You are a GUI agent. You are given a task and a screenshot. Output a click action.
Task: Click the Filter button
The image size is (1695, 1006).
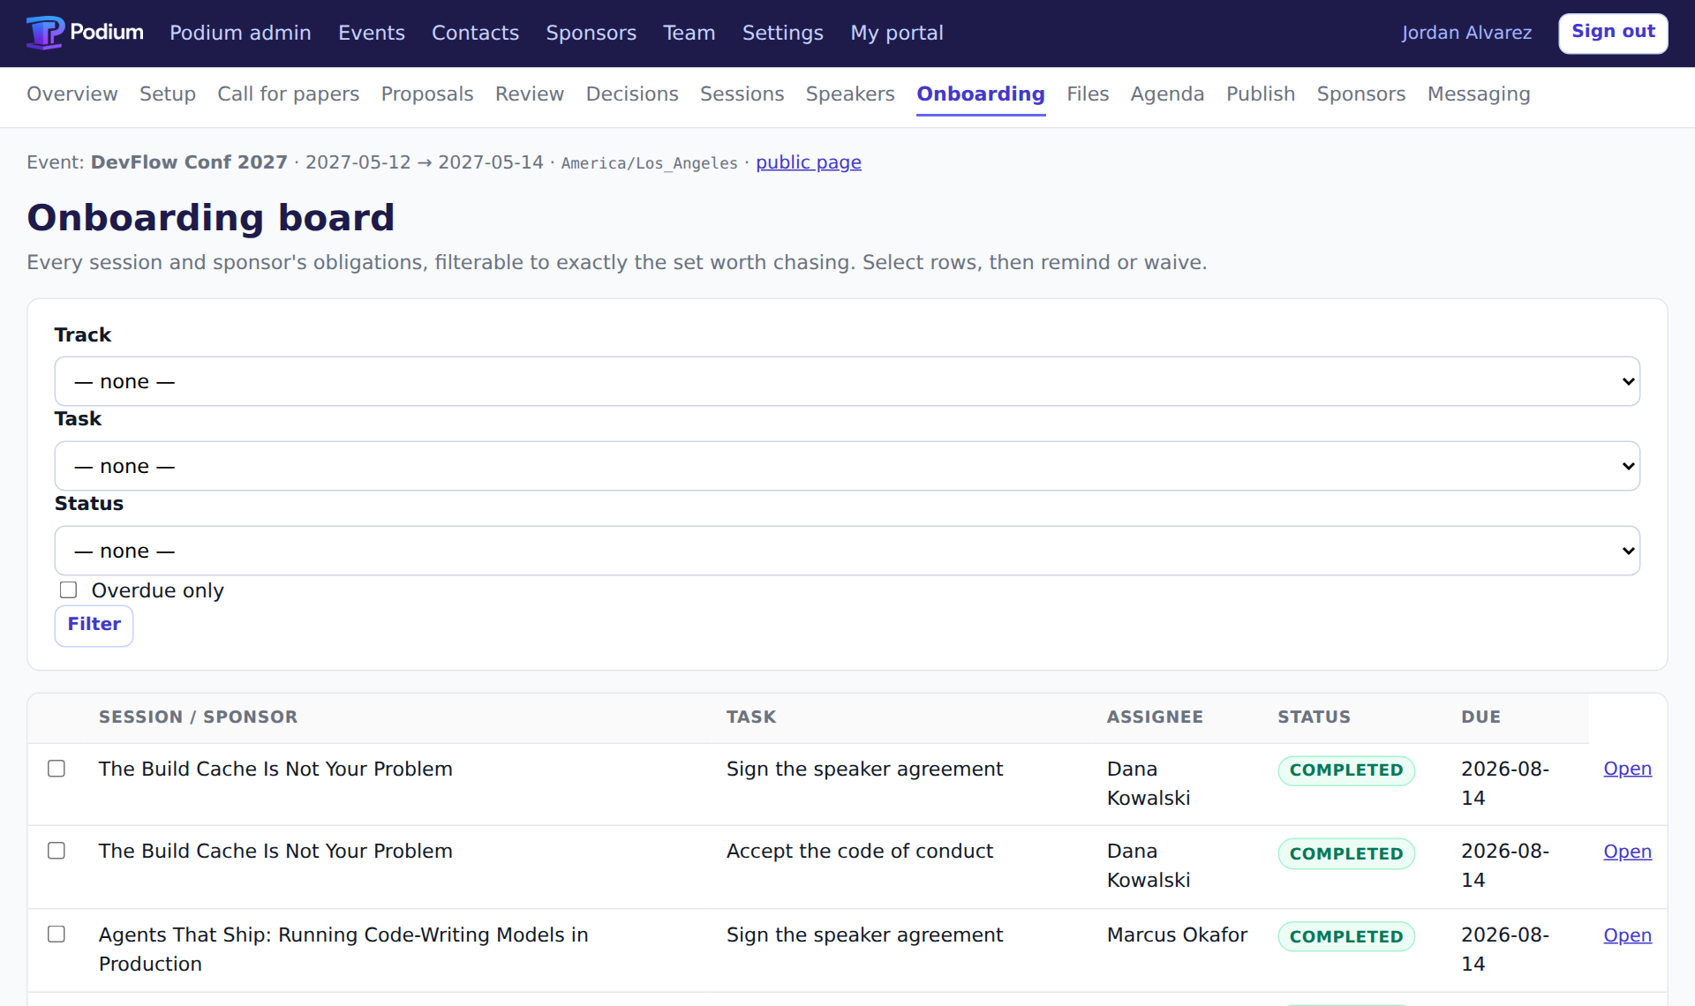pos(94,625)
